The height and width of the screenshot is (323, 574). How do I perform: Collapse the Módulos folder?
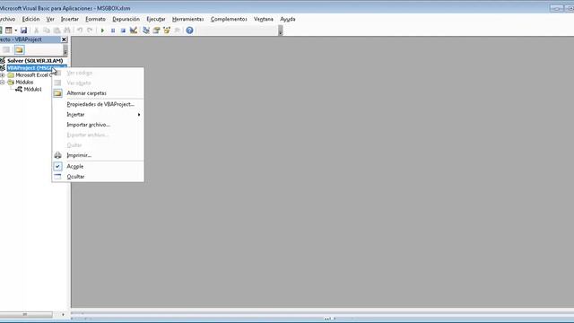coord(3,83)
